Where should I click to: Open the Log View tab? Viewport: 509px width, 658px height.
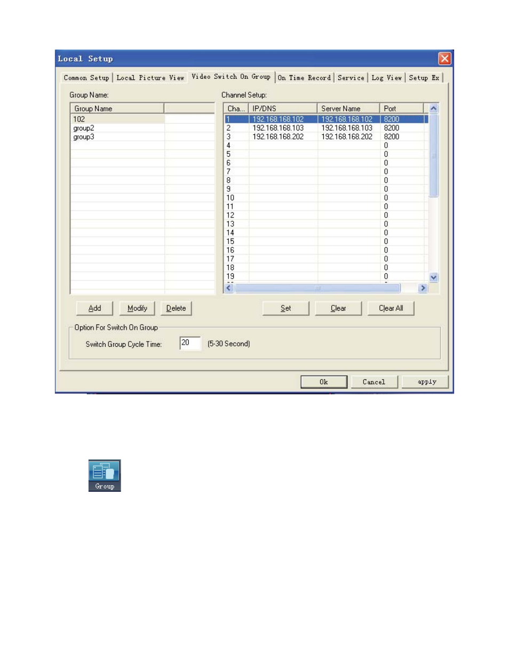tap(387, 78)
